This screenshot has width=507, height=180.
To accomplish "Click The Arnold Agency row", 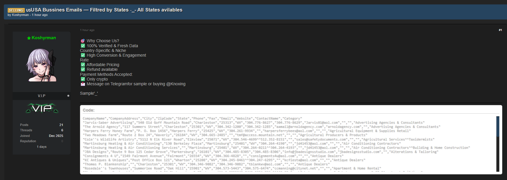I will [261, 127].
